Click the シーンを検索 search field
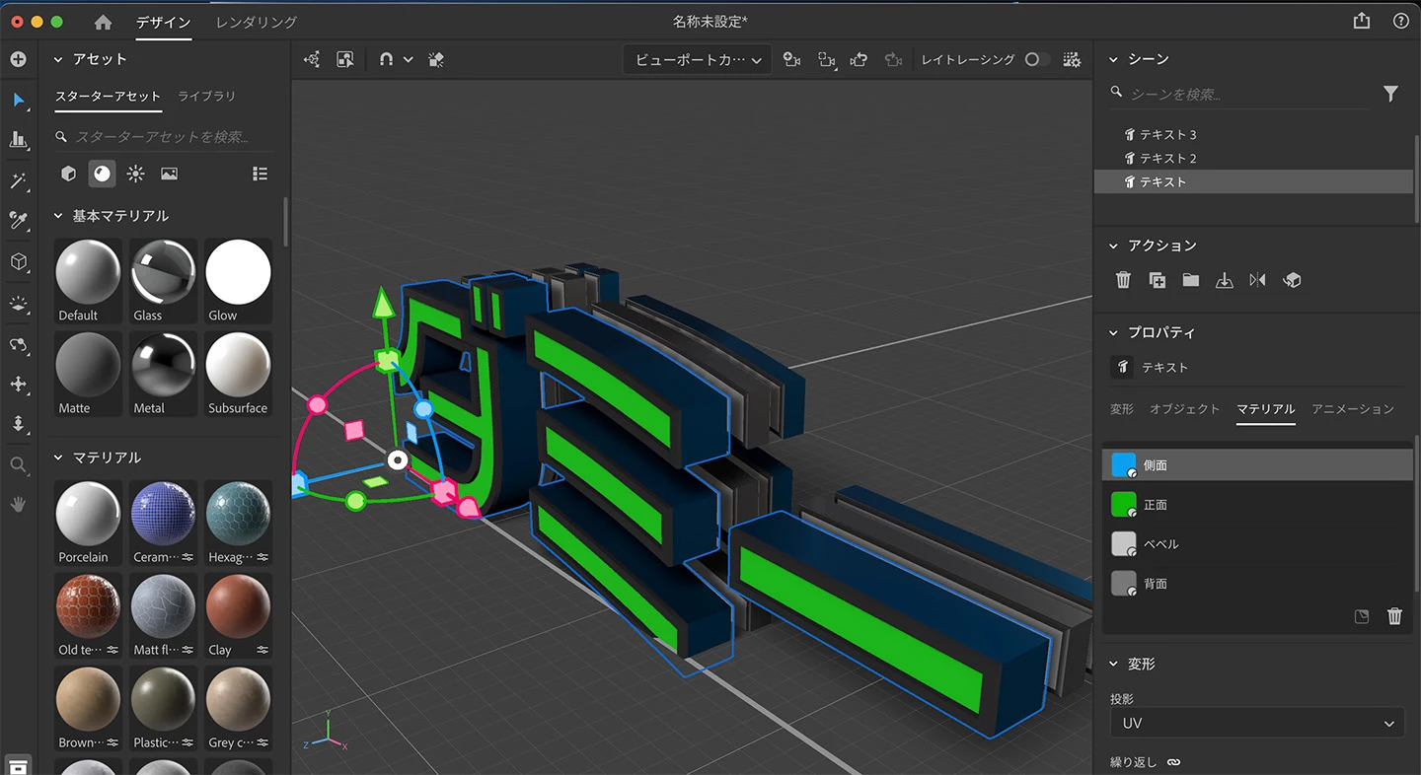Image resolution: width=1421 pixels, height=775 pixels. pyautogui.click(x=1238, y=94)
